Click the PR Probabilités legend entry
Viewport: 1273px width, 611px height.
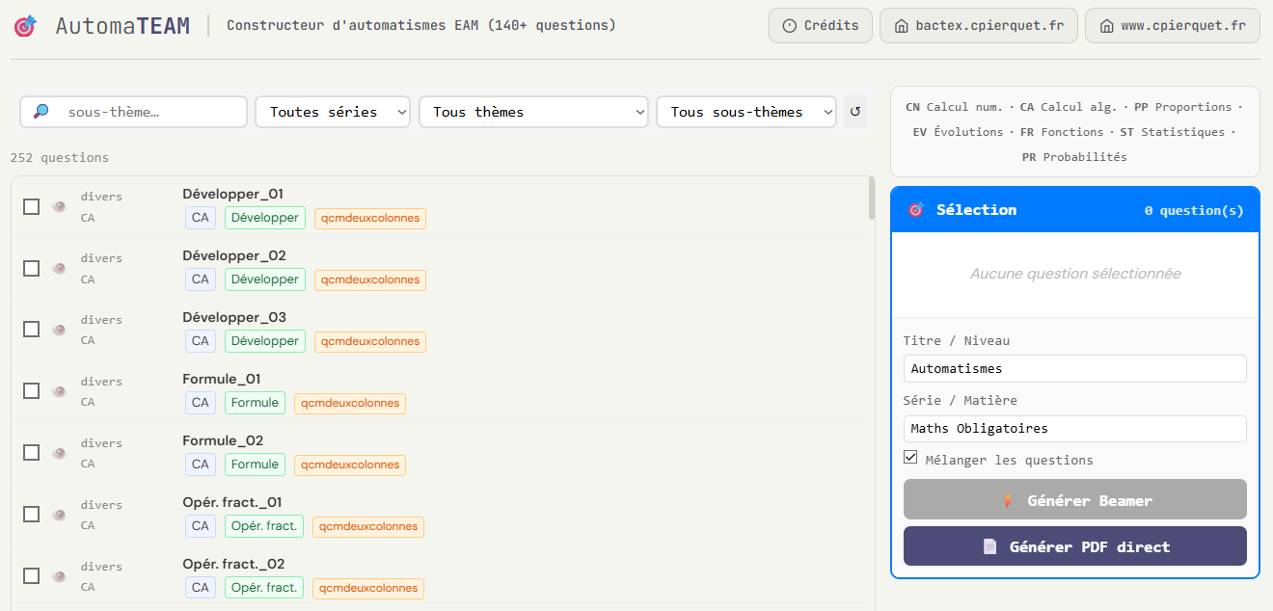click(1074, 156)
